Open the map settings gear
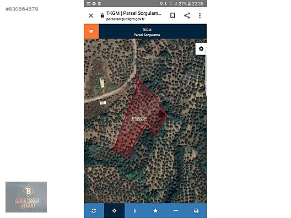Viewport: 291px width, 218px height. click(x=201, y=49)
